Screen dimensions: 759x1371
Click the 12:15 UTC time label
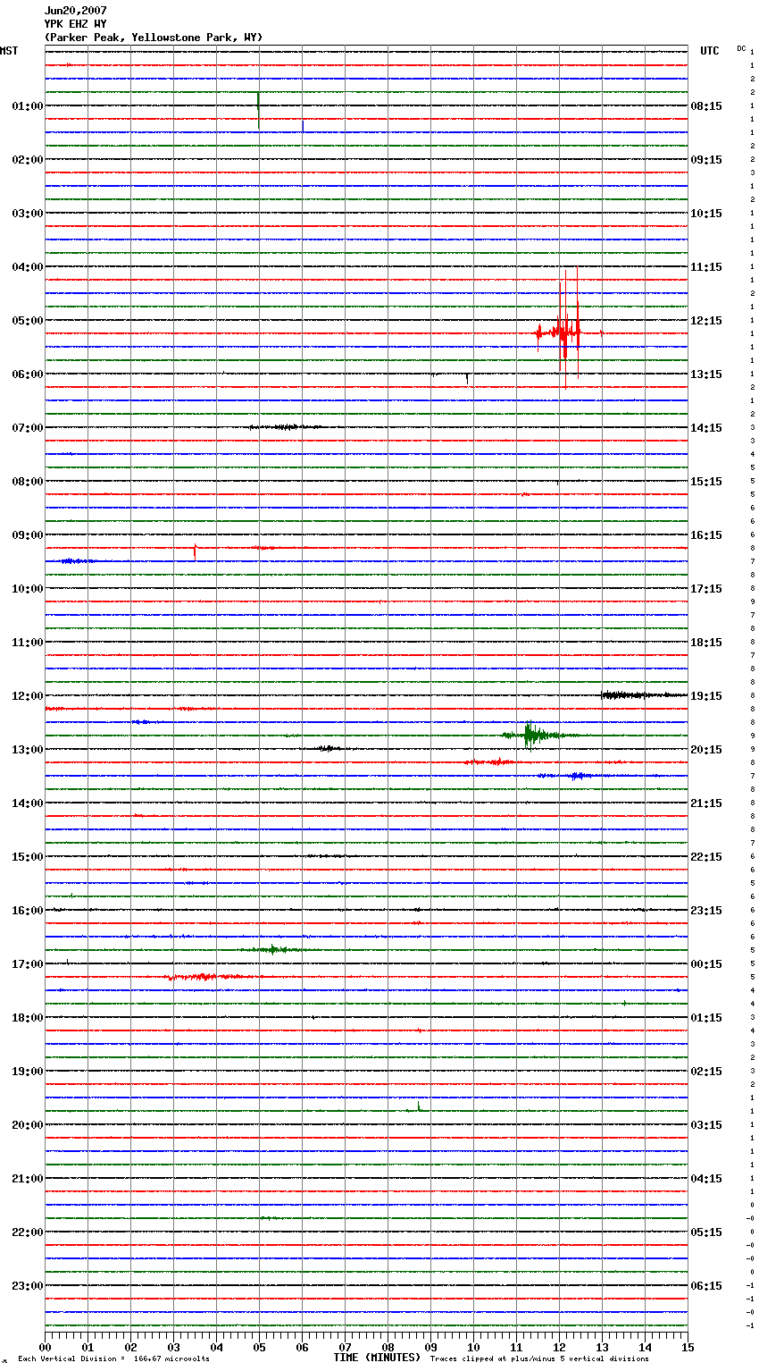pyautogui.click(x=706, y=321)
